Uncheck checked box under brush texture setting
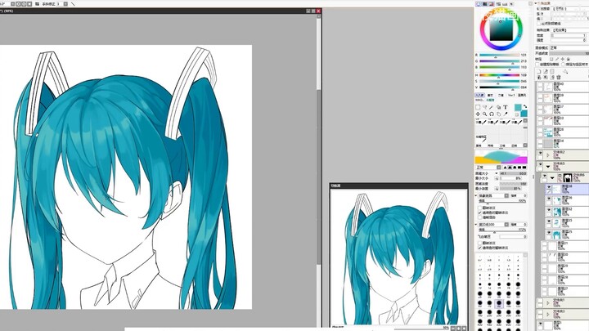This screenshot has width=589, height=331. (x=479, y=248)
